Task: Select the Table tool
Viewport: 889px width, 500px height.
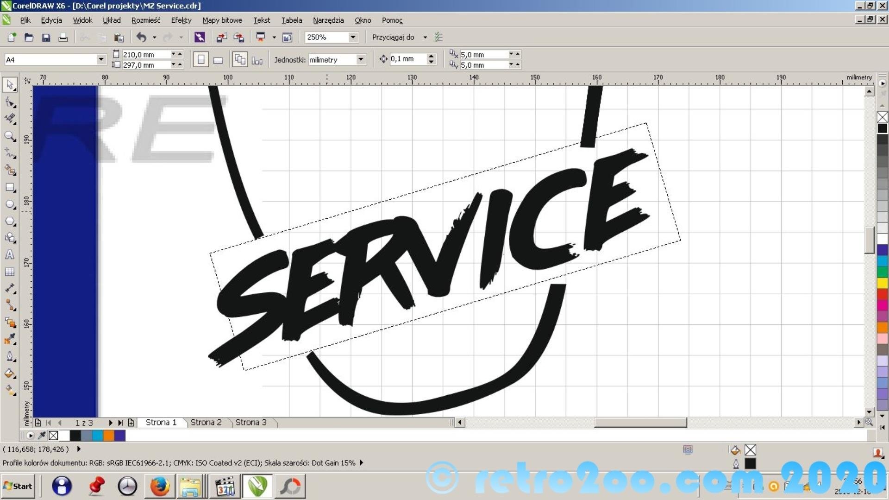Action: [10, 272]
